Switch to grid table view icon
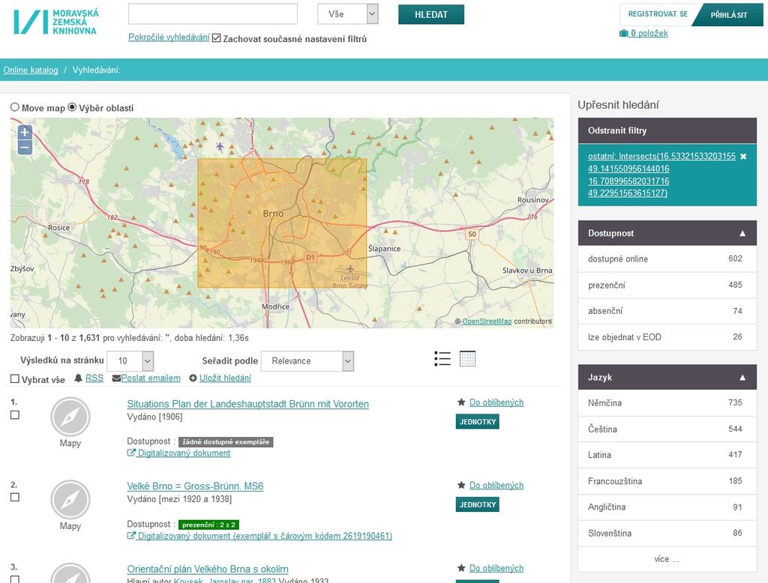 467,358
